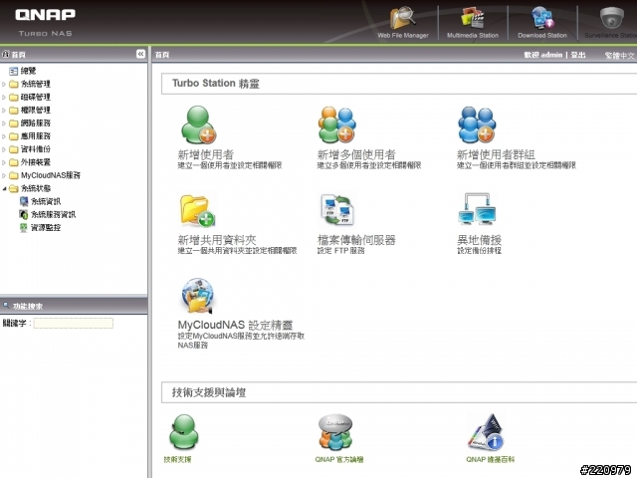Click the 技術支援 support person icon
The height and width of the screenshot is (478, 637).
pyautogui.click(x=183, y=432)
